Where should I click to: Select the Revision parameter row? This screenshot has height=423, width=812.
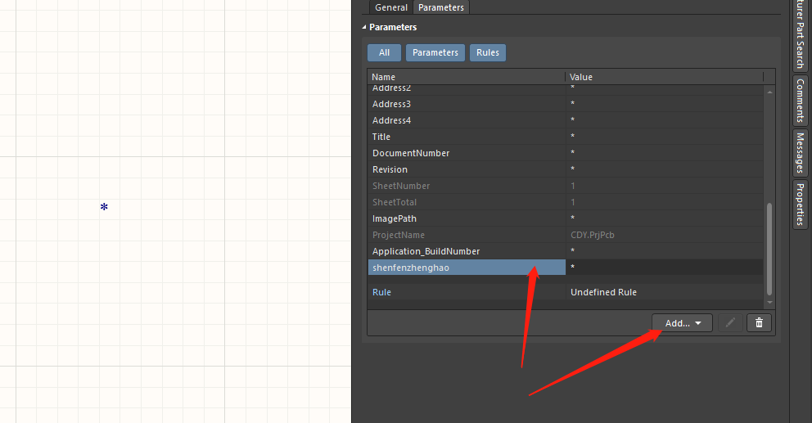[566, 169]
